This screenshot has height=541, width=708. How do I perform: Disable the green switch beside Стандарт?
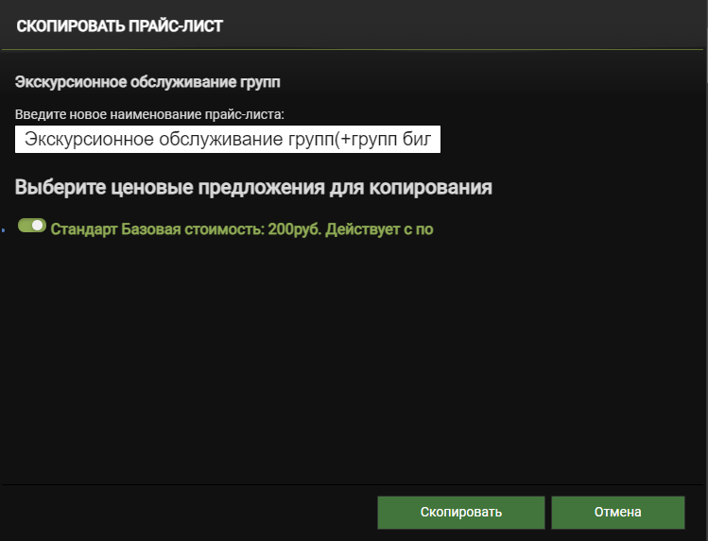coord(32,227)
